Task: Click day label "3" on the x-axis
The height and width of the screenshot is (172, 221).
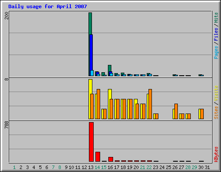Action: click(27, 167)
